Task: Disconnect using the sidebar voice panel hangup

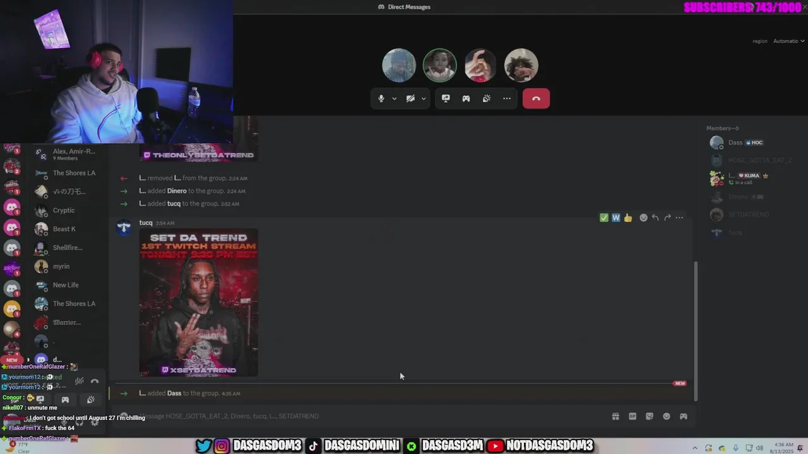Action: point(95,381)
